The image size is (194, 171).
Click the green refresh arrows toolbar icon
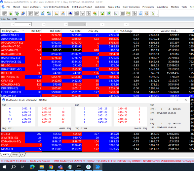pos(17,13)
